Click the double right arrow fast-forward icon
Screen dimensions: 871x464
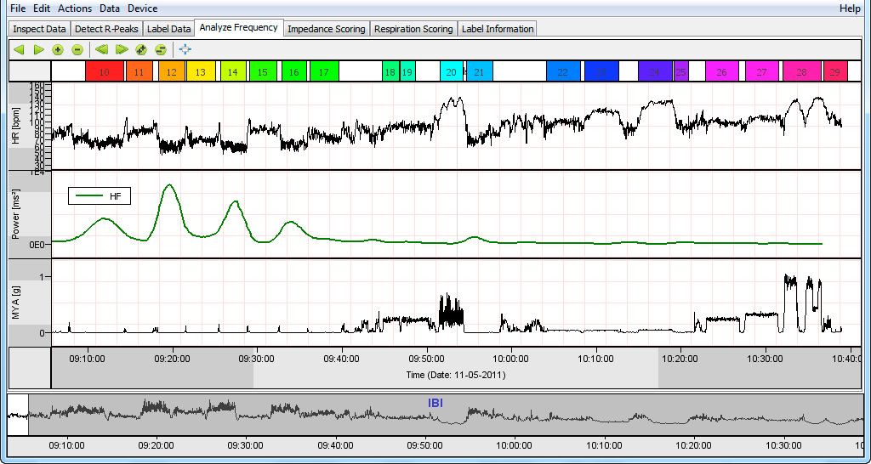122,50
